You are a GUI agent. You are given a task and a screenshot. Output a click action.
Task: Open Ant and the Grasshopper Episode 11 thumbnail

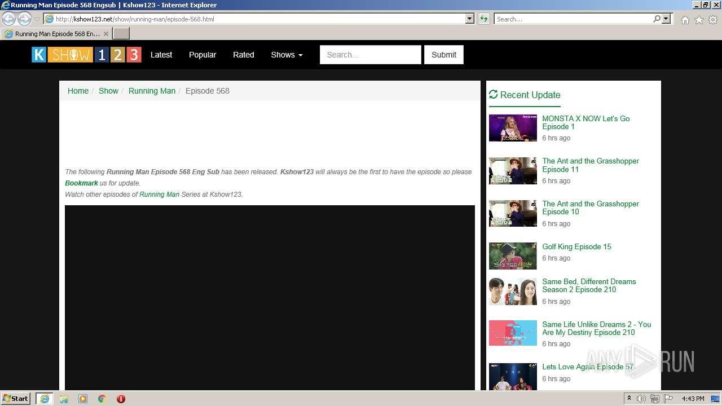[513, 171]
